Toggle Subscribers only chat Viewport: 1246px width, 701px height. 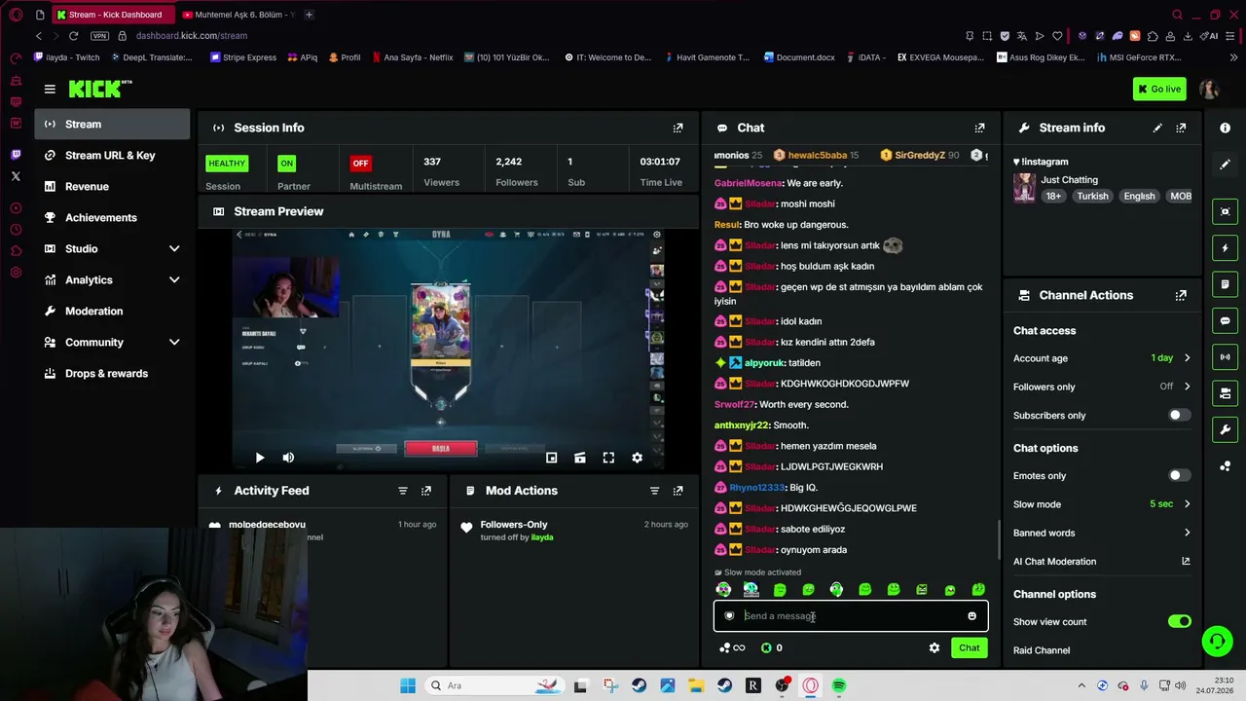click(x=1179, y=416)
